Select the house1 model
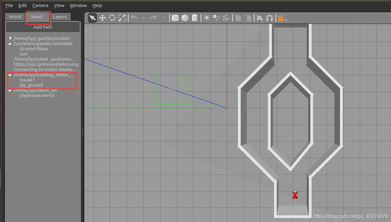 (x=27, y=80)
